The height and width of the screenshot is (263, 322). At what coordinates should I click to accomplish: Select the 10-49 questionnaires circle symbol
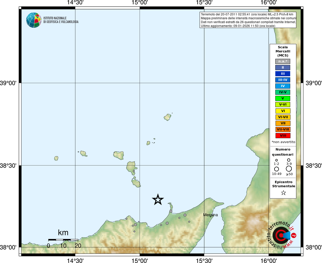point(277,169)
